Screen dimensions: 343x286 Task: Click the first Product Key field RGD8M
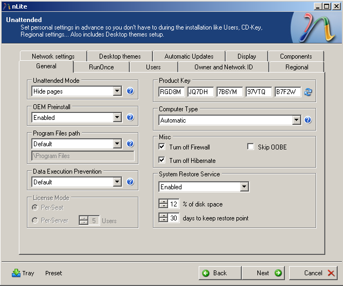click(x=171, y=92)
